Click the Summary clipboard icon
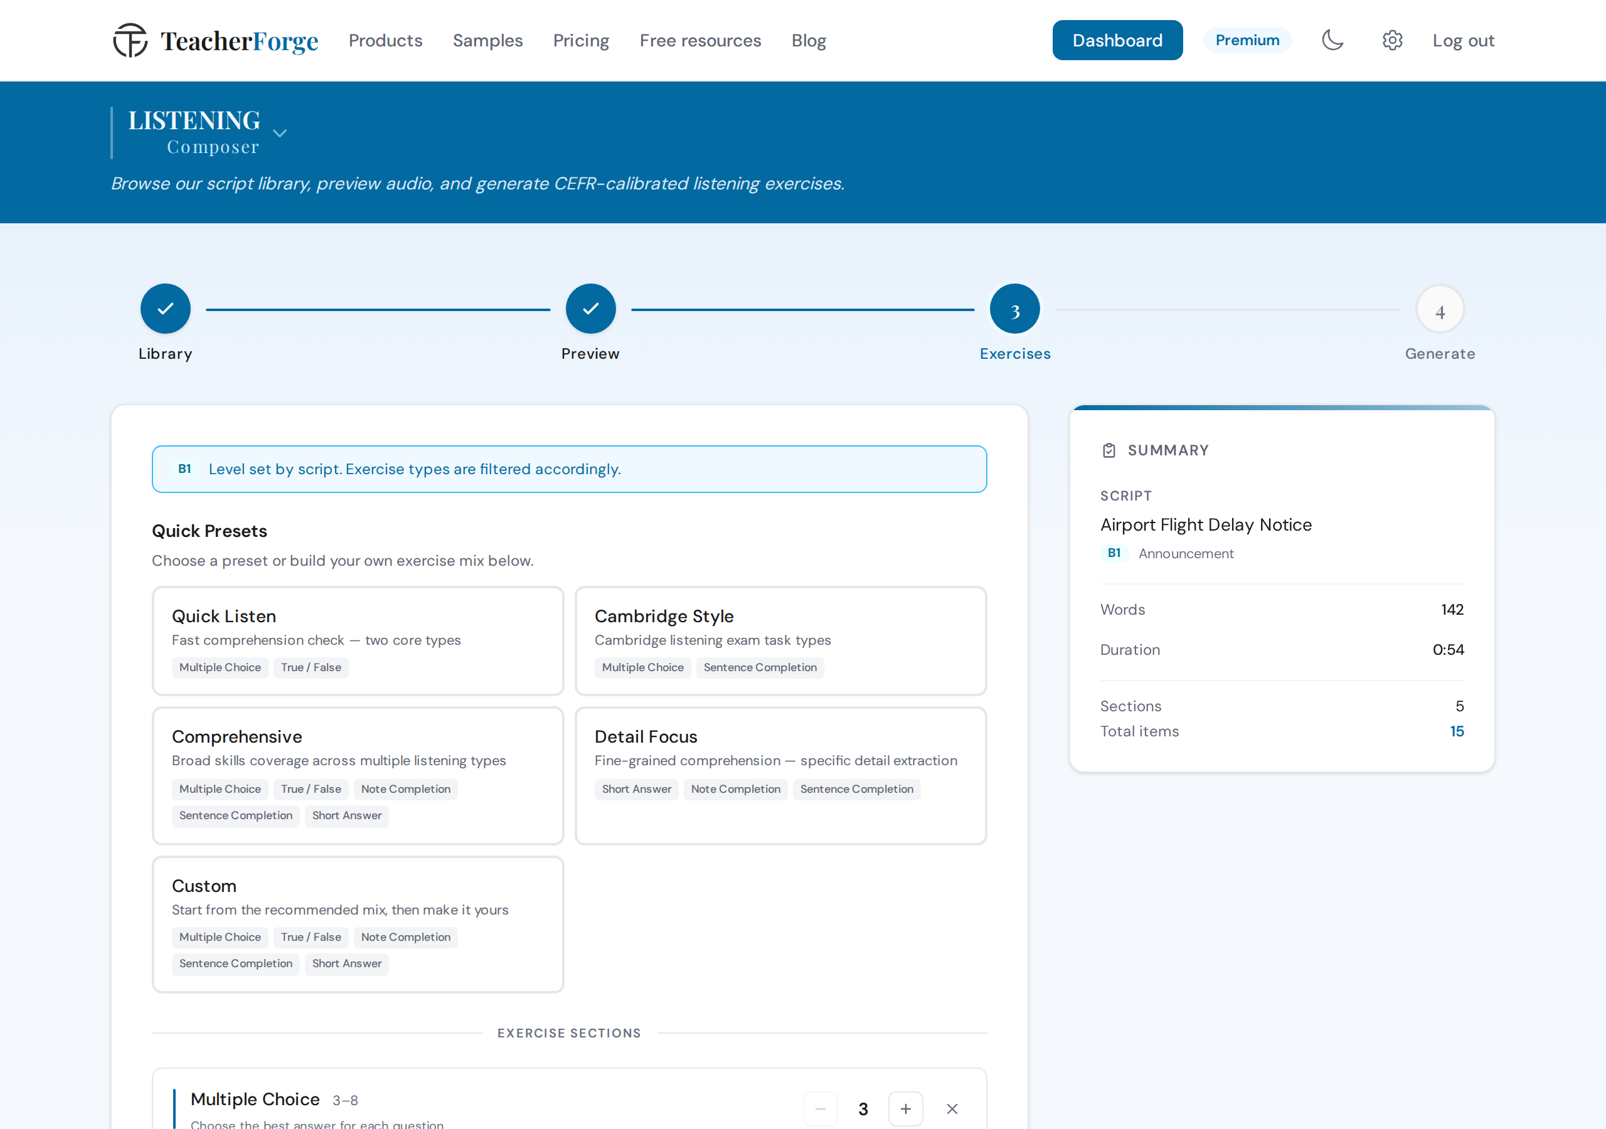Screen dimensions: 1606x1129 1109,450
